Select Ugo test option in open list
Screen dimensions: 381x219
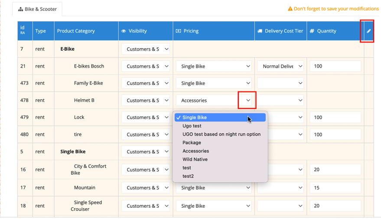click(220, 126)
